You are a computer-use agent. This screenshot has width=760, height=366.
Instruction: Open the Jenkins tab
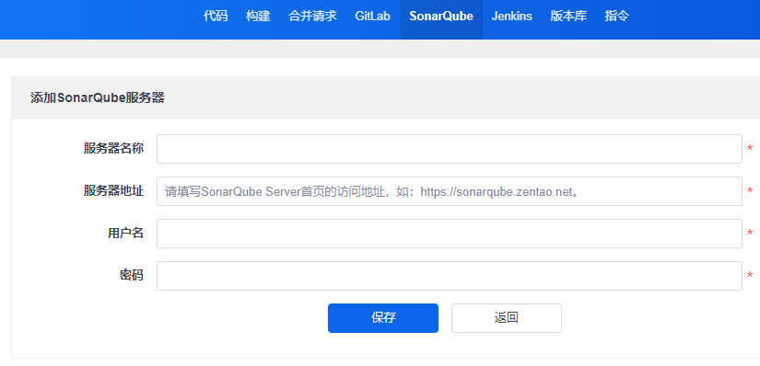pos(512,16)
